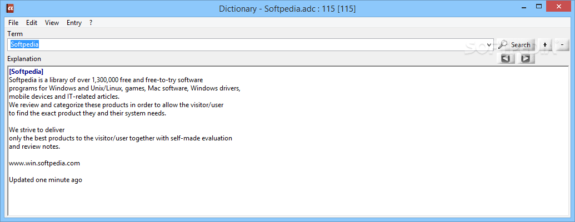This screenshot has width=575, height=222.
Task: Open the View menu
Action: 52,23
